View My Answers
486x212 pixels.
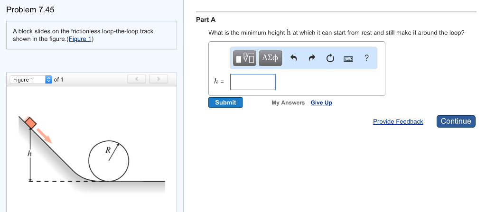click(x=288, y=102)
